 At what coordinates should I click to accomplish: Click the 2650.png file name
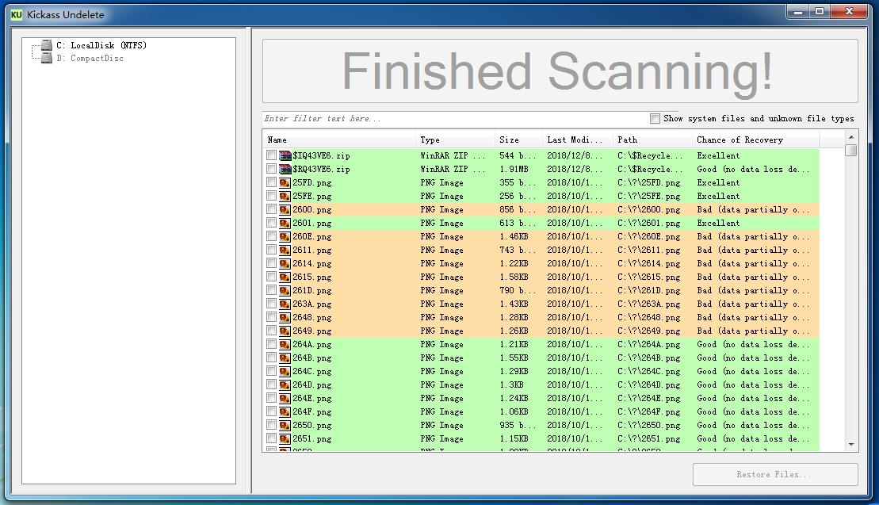tap(311, 425)
